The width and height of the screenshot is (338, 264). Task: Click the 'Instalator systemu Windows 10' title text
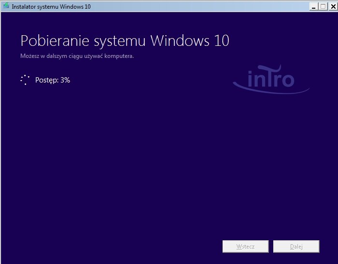[51, 7]
